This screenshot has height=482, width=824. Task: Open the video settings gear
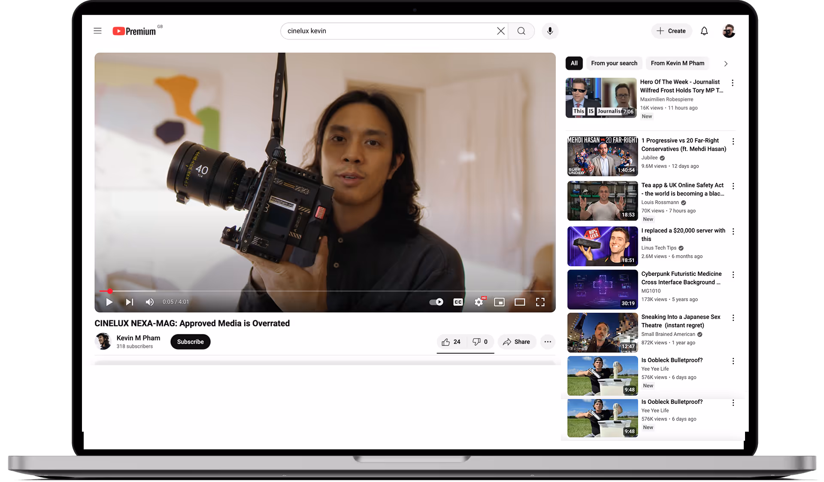tap(479, 302)
